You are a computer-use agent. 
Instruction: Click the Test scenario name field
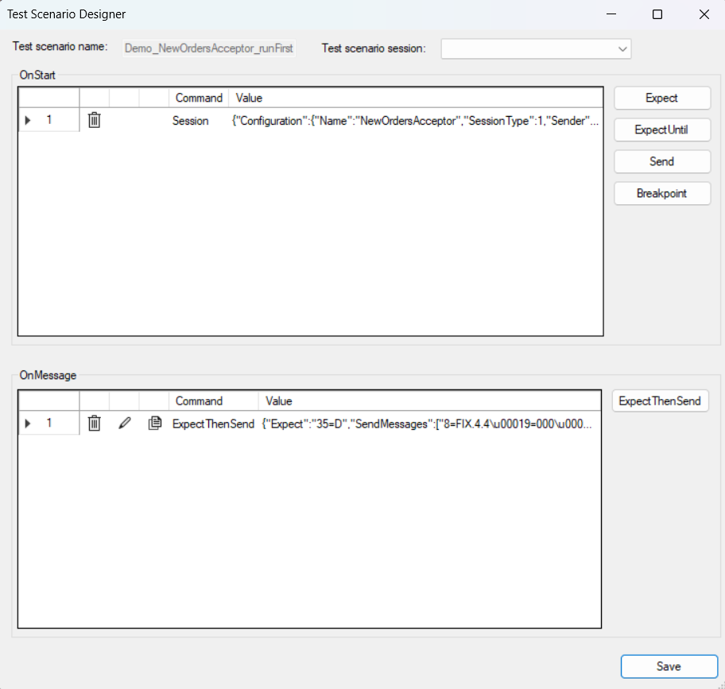coord(208,48)
